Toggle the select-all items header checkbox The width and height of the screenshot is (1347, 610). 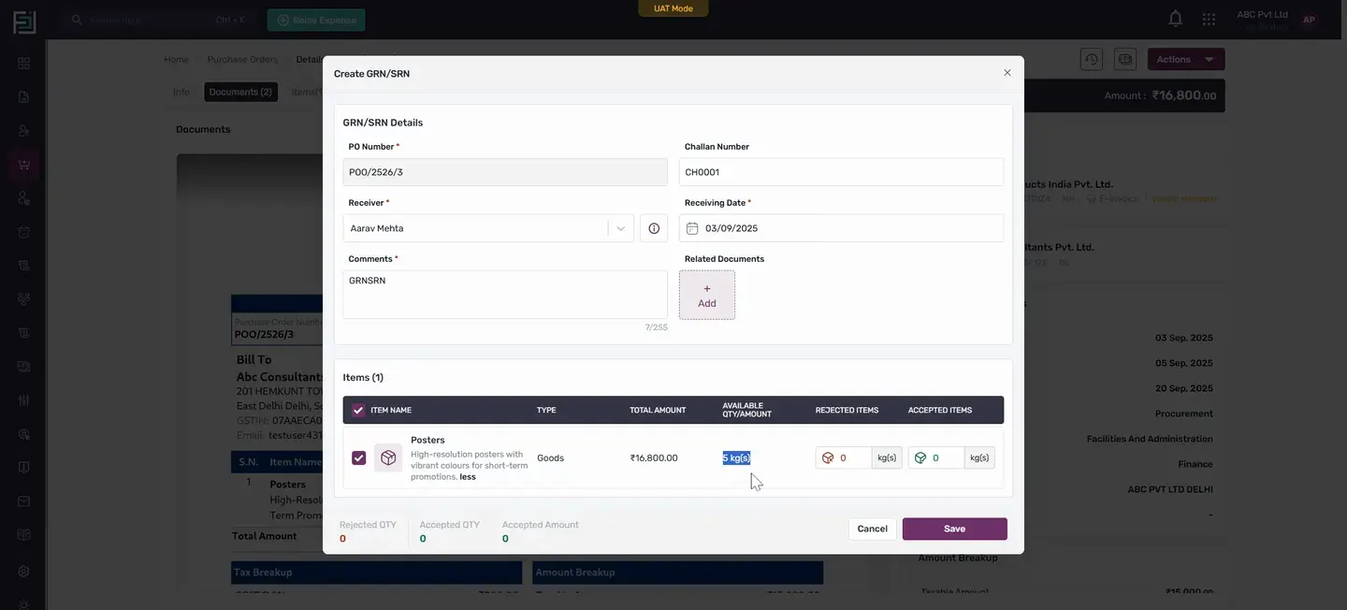click(358, 410)
